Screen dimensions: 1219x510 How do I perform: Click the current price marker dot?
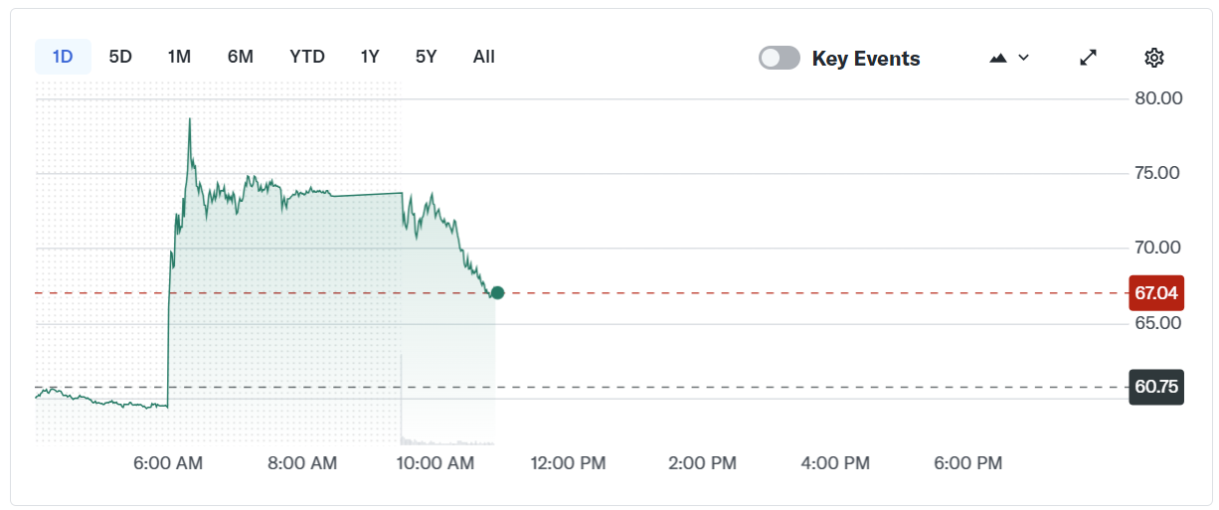click(497, 292)
